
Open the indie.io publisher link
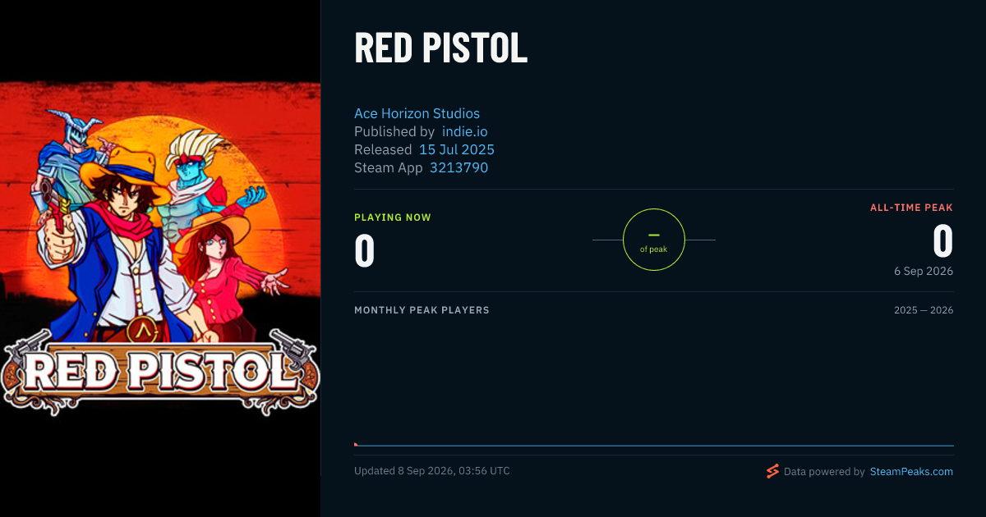click(464, 131)
